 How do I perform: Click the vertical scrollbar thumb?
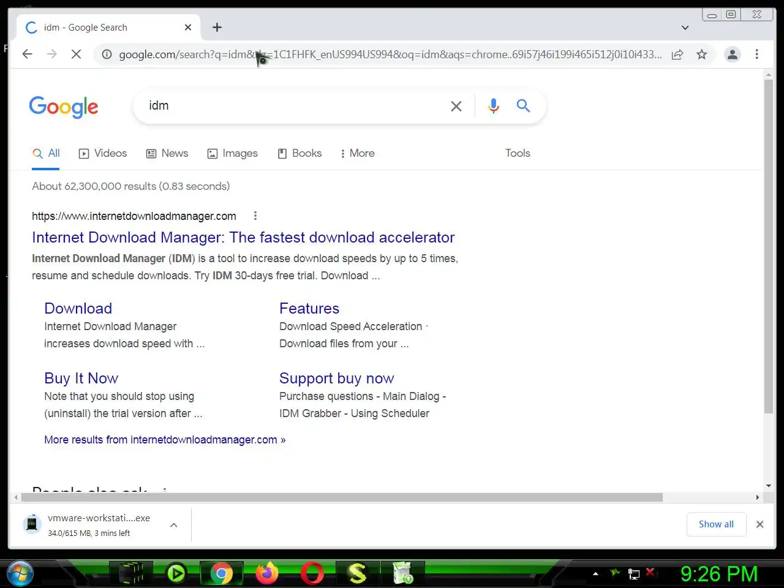(768, 246)
